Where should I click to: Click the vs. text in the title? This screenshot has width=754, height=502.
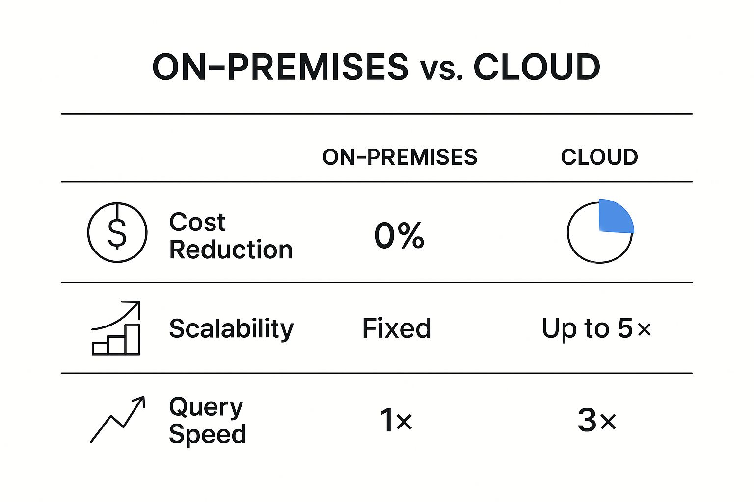point(441,69)
